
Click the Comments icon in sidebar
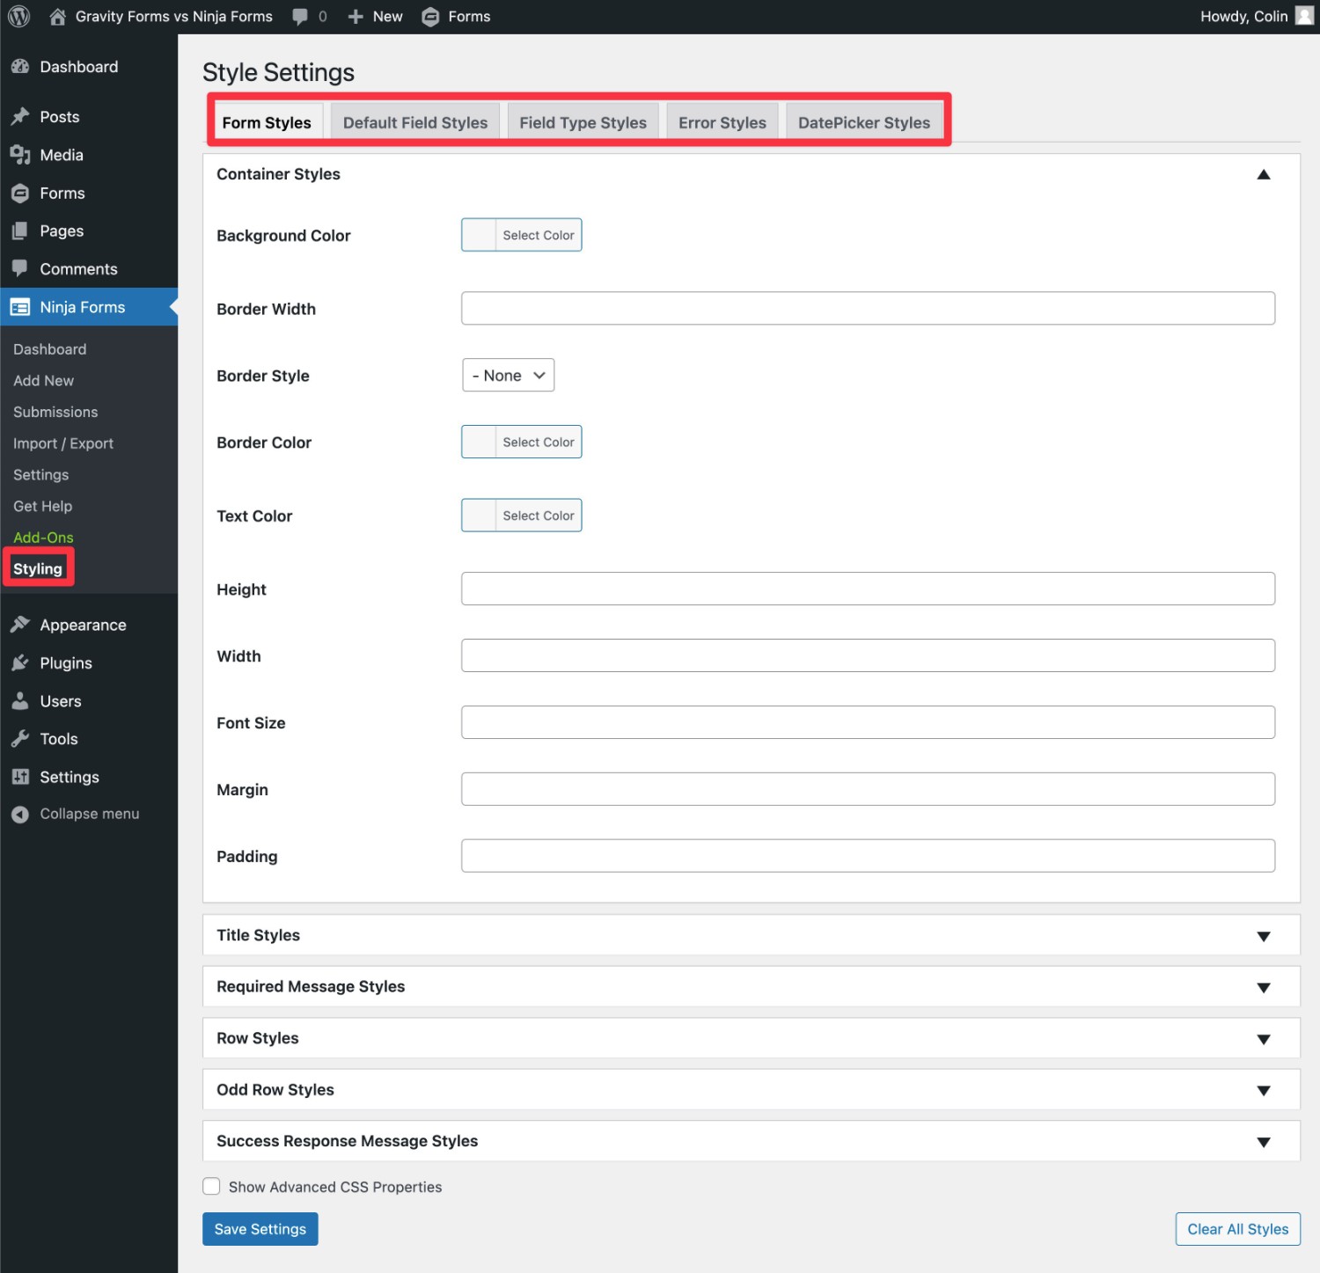20,268
